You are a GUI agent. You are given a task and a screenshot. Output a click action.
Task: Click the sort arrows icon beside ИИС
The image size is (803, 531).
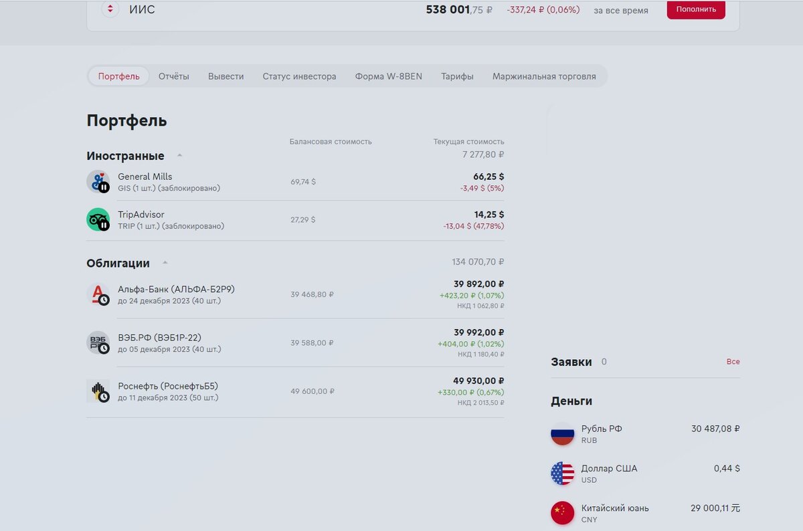pos(110,9)
